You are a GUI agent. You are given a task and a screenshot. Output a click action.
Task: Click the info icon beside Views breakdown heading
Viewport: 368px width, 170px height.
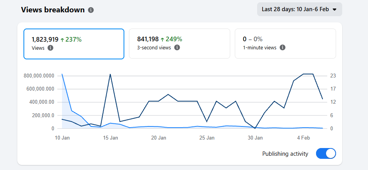(x=91, y=10)
